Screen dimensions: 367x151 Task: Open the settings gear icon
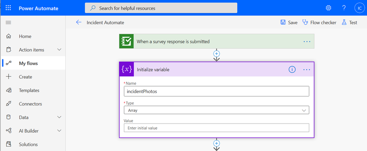pos(328,8)
